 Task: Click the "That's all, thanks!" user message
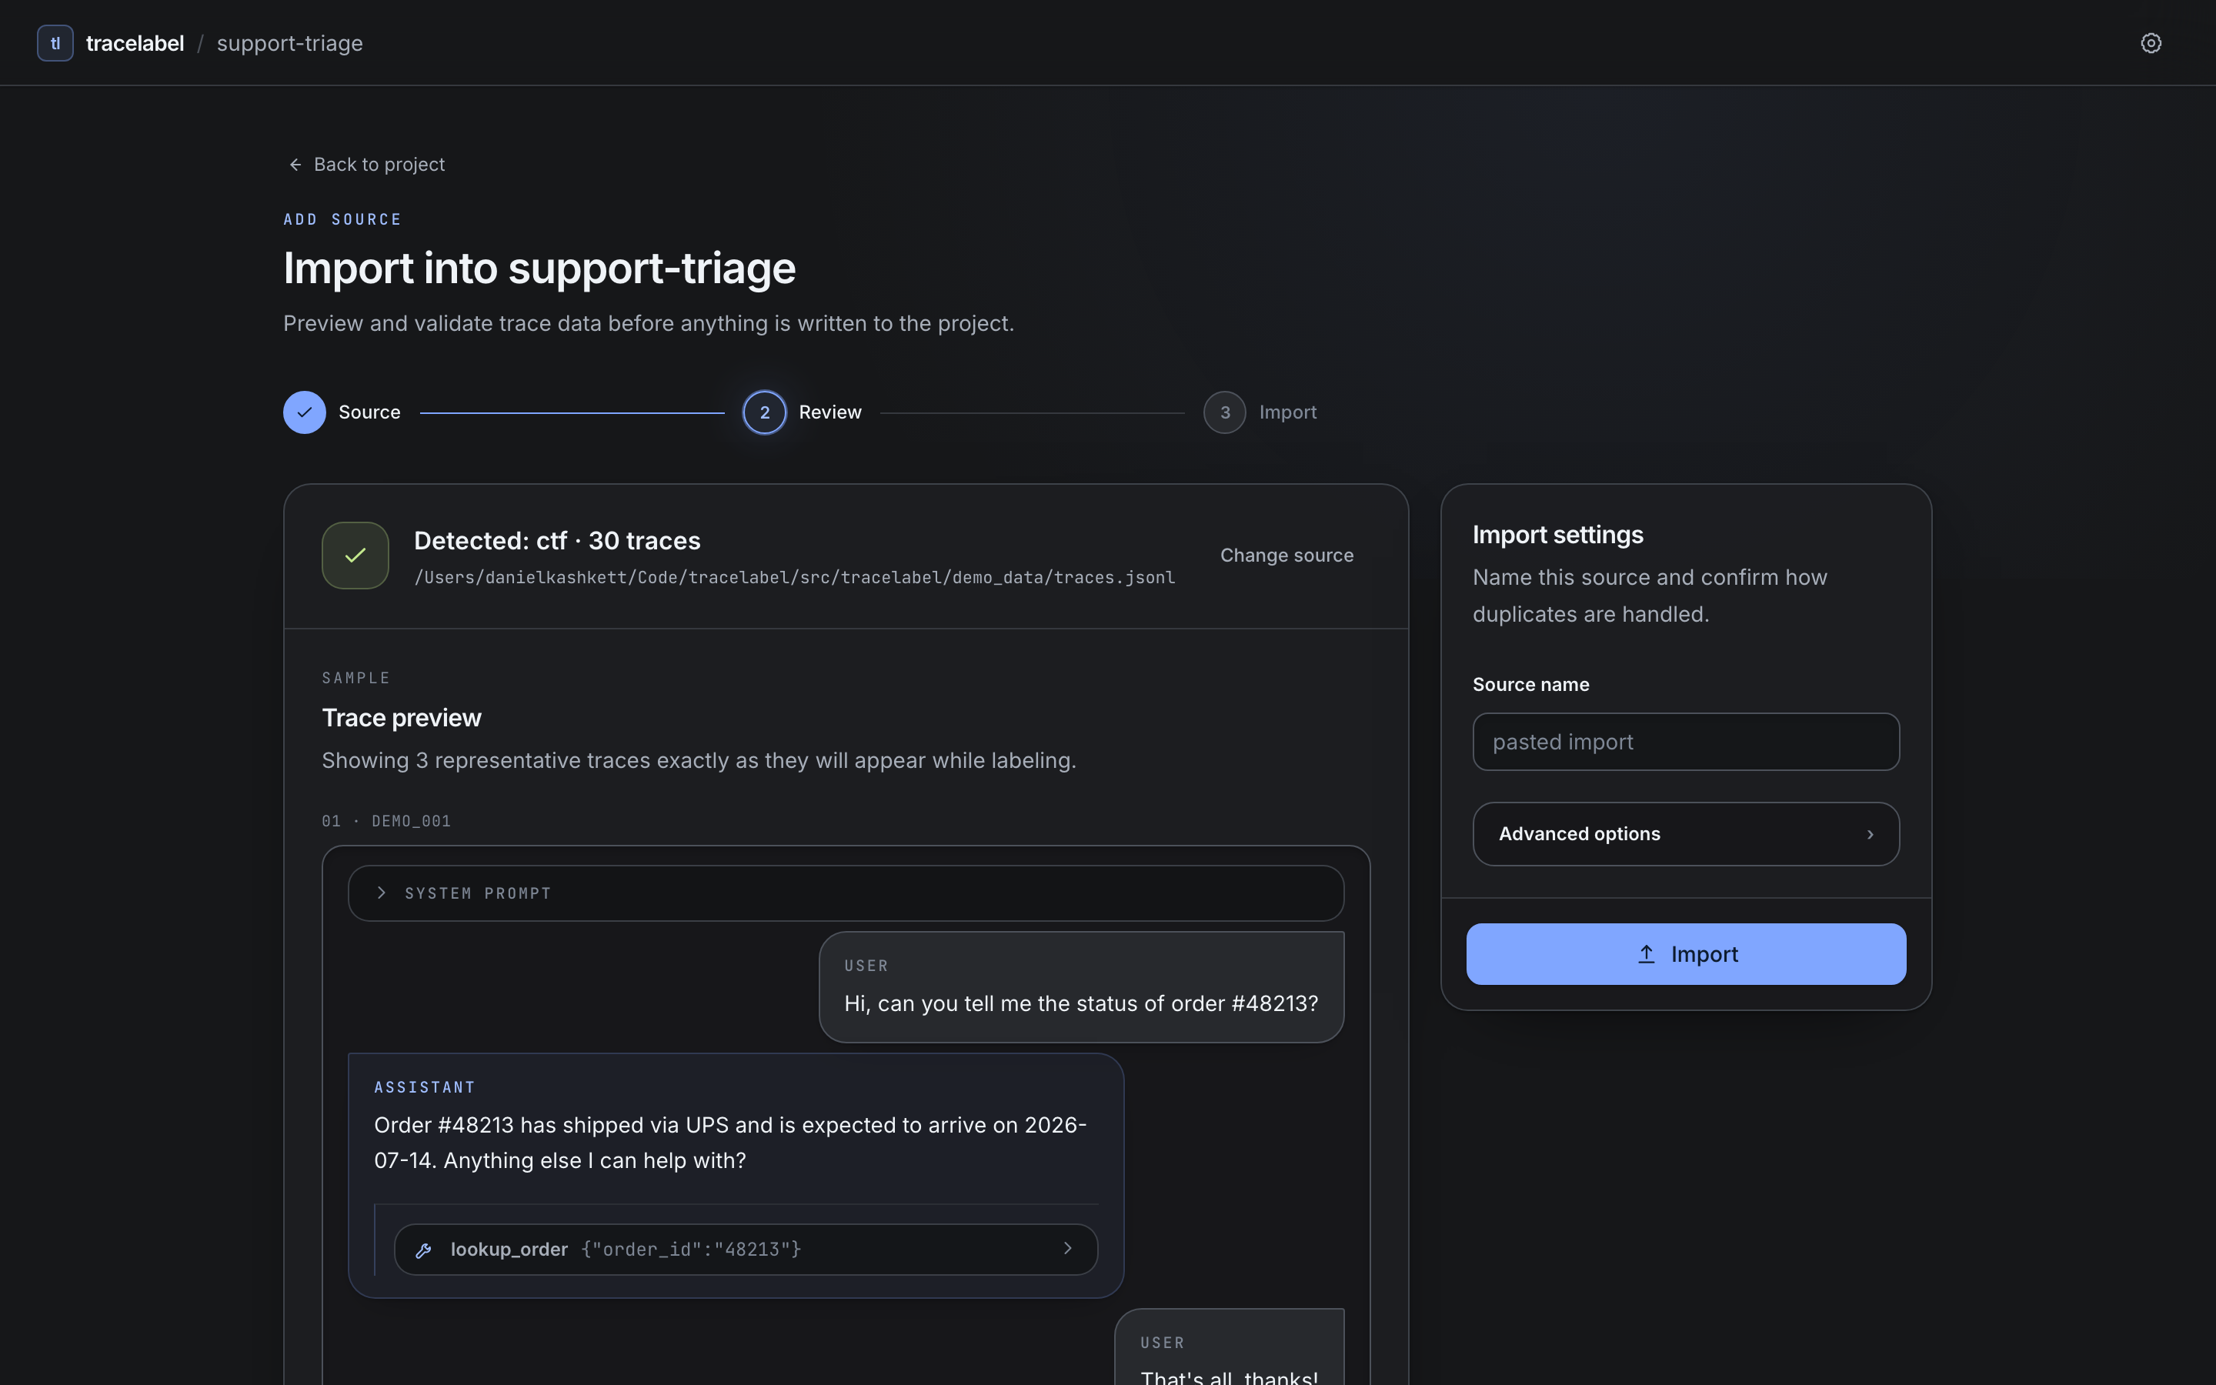click(1229, 1347)
